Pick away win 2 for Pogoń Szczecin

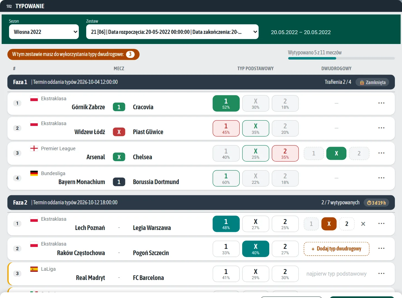click(285, 249)
